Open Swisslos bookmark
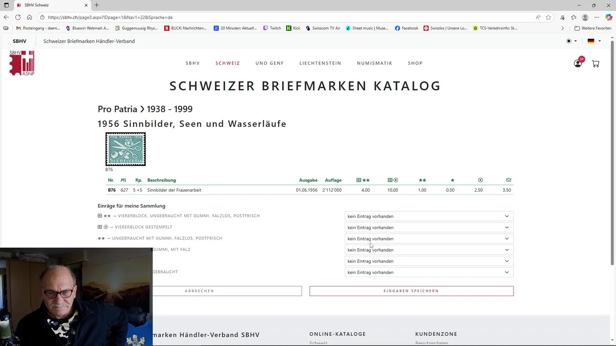 click(x=445, y=28)
